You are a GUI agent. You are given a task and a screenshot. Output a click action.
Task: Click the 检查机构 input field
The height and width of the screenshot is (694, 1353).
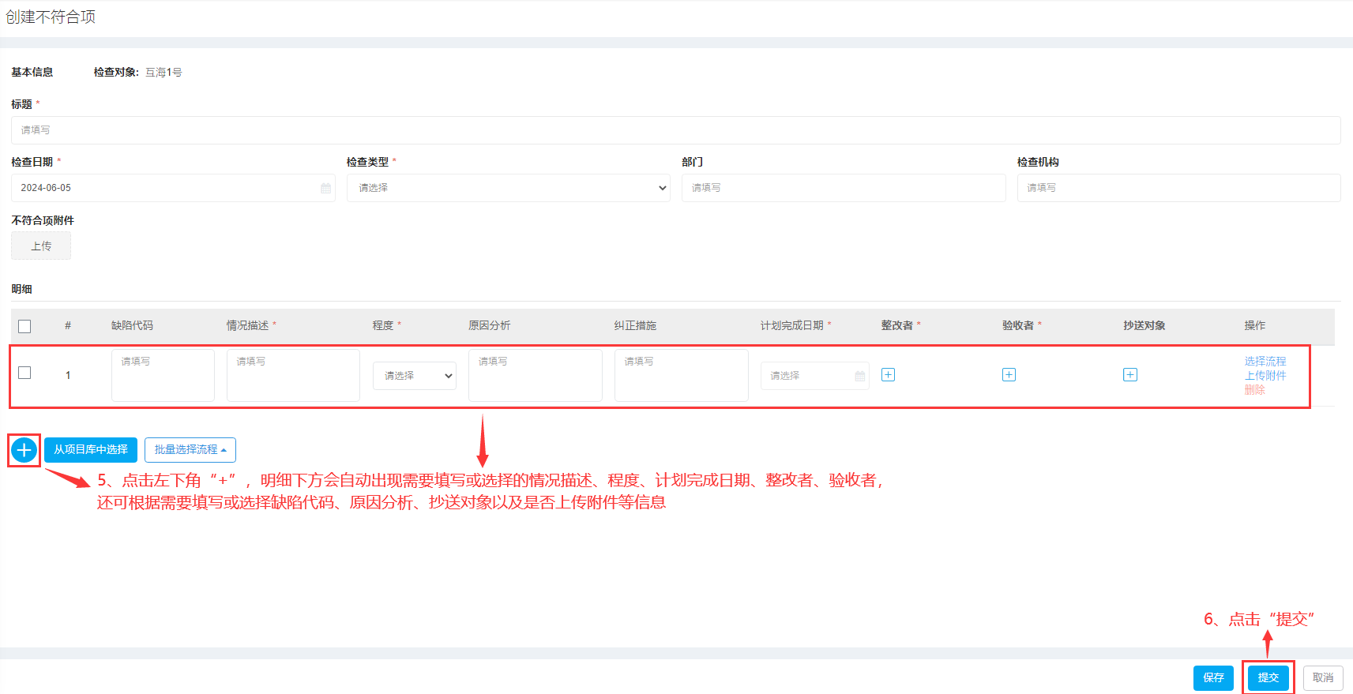pyautogui.click(x=1179, y=188)
